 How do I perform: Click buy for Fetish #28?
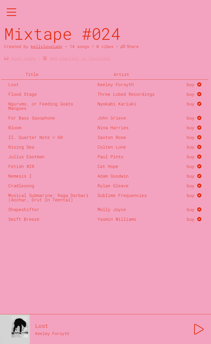pyautogui.click(x=190, y=166)
